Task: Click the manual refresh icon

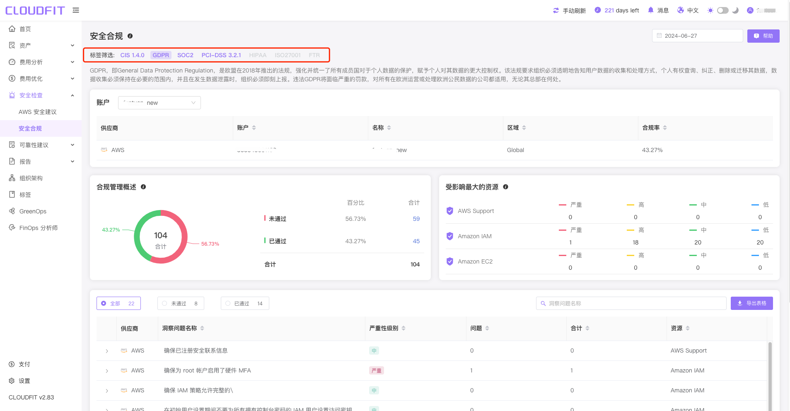Action: coord(556,10)
